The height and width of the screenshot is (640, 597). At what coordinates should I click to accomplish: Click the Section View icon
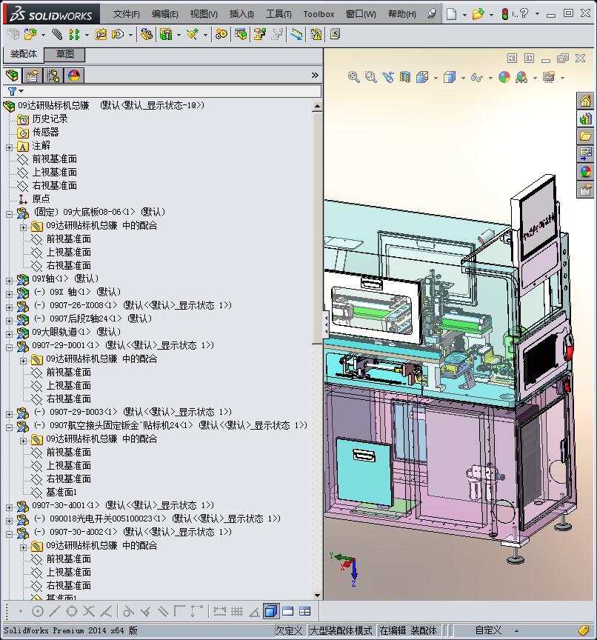pos(405,77)
